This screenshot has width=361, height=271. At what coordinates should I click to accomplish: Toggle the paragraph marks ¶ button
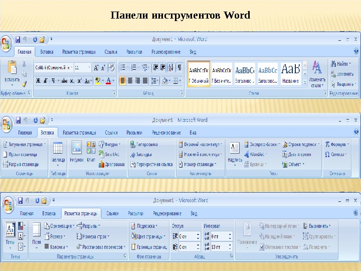(x=179, y=68)
